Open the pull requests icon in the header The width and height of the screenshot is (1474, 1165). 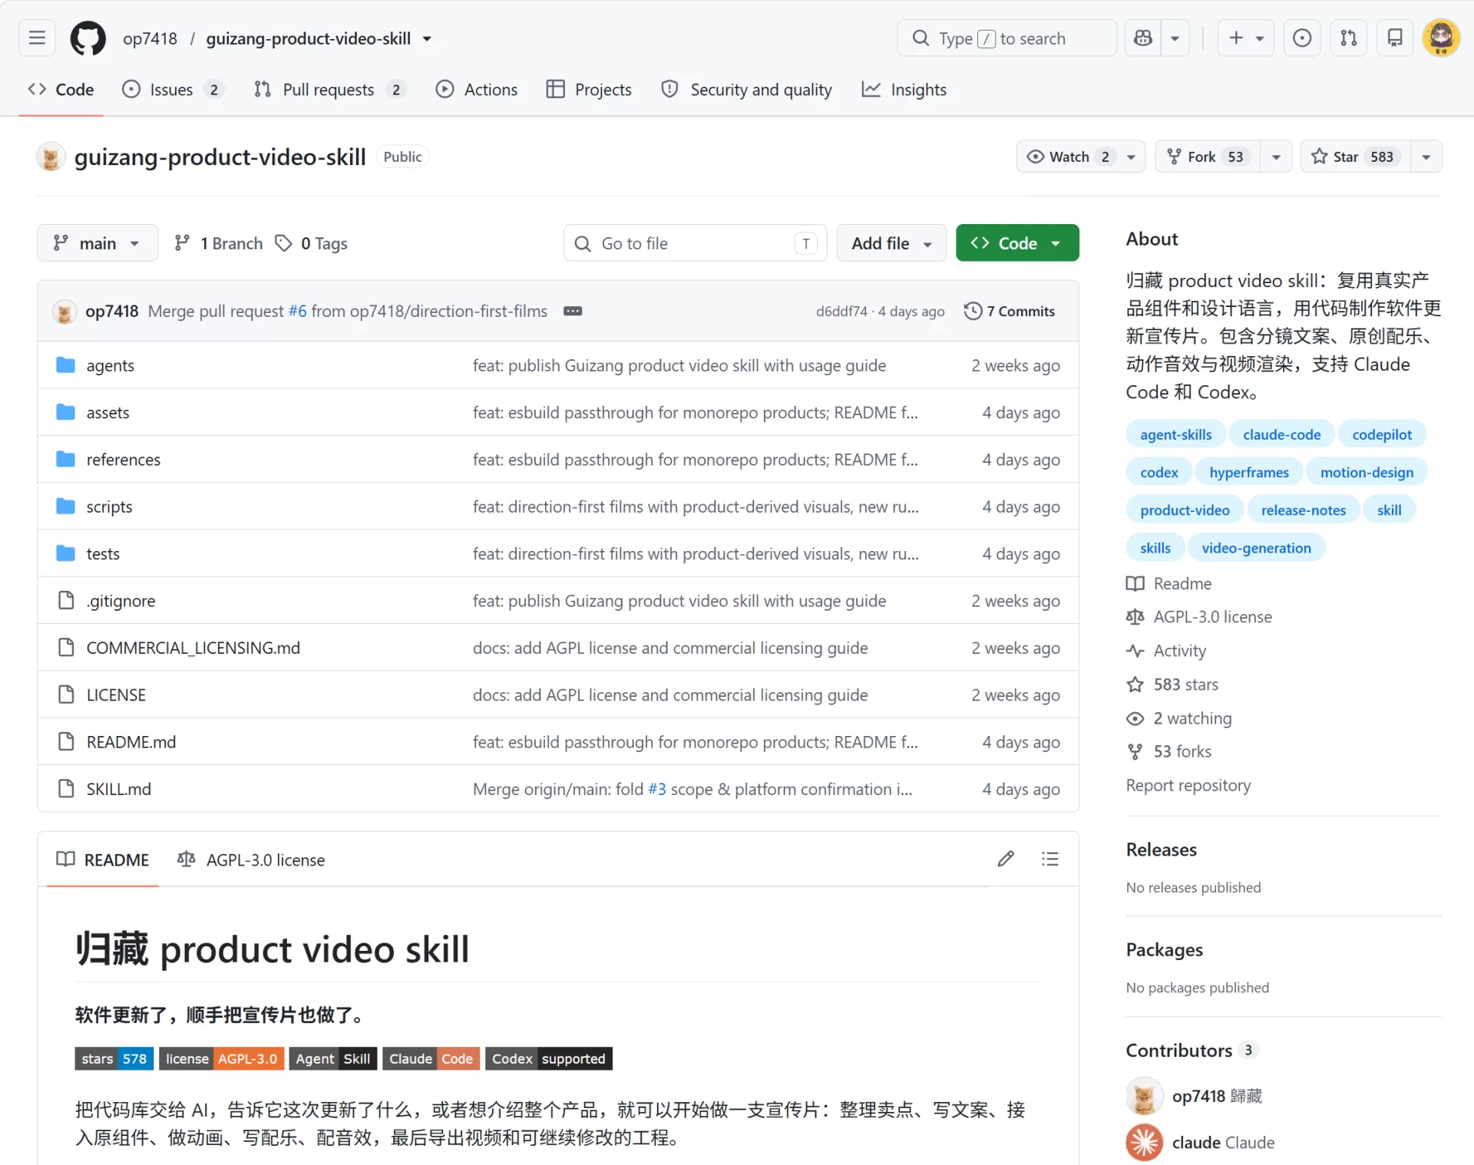(1349, 38)
